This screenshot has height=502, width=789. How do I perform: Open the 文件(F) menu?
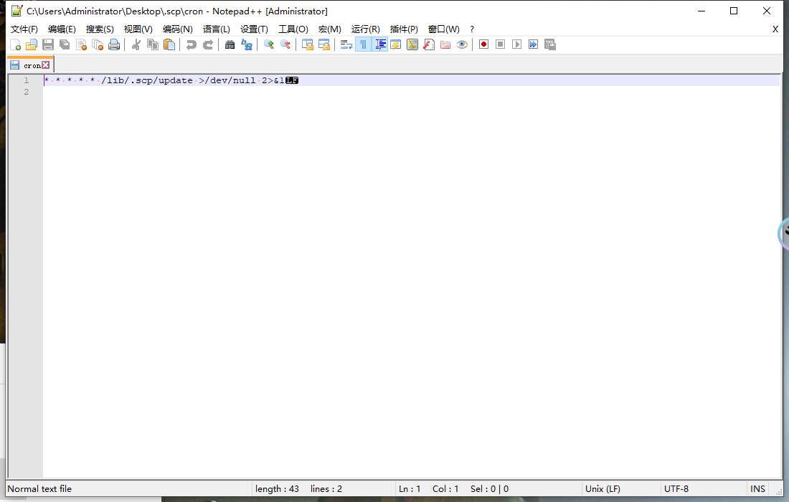tap(24, 29)
